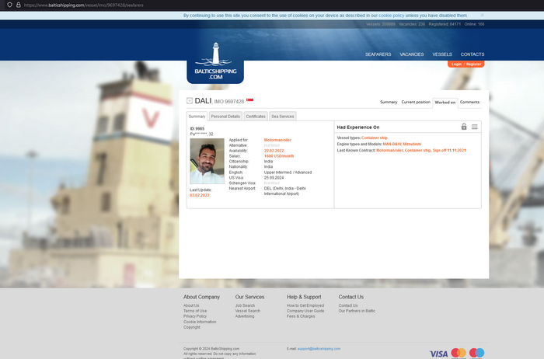Click last update date 03.02.2022
The height and width of the screenshot is (359, 544).
point(200,195)
